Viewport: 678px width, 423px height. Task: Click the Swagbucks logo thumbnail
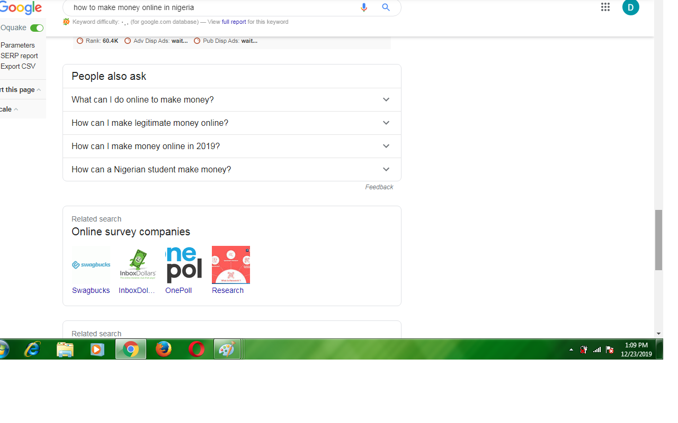click(x=91, y=264)
